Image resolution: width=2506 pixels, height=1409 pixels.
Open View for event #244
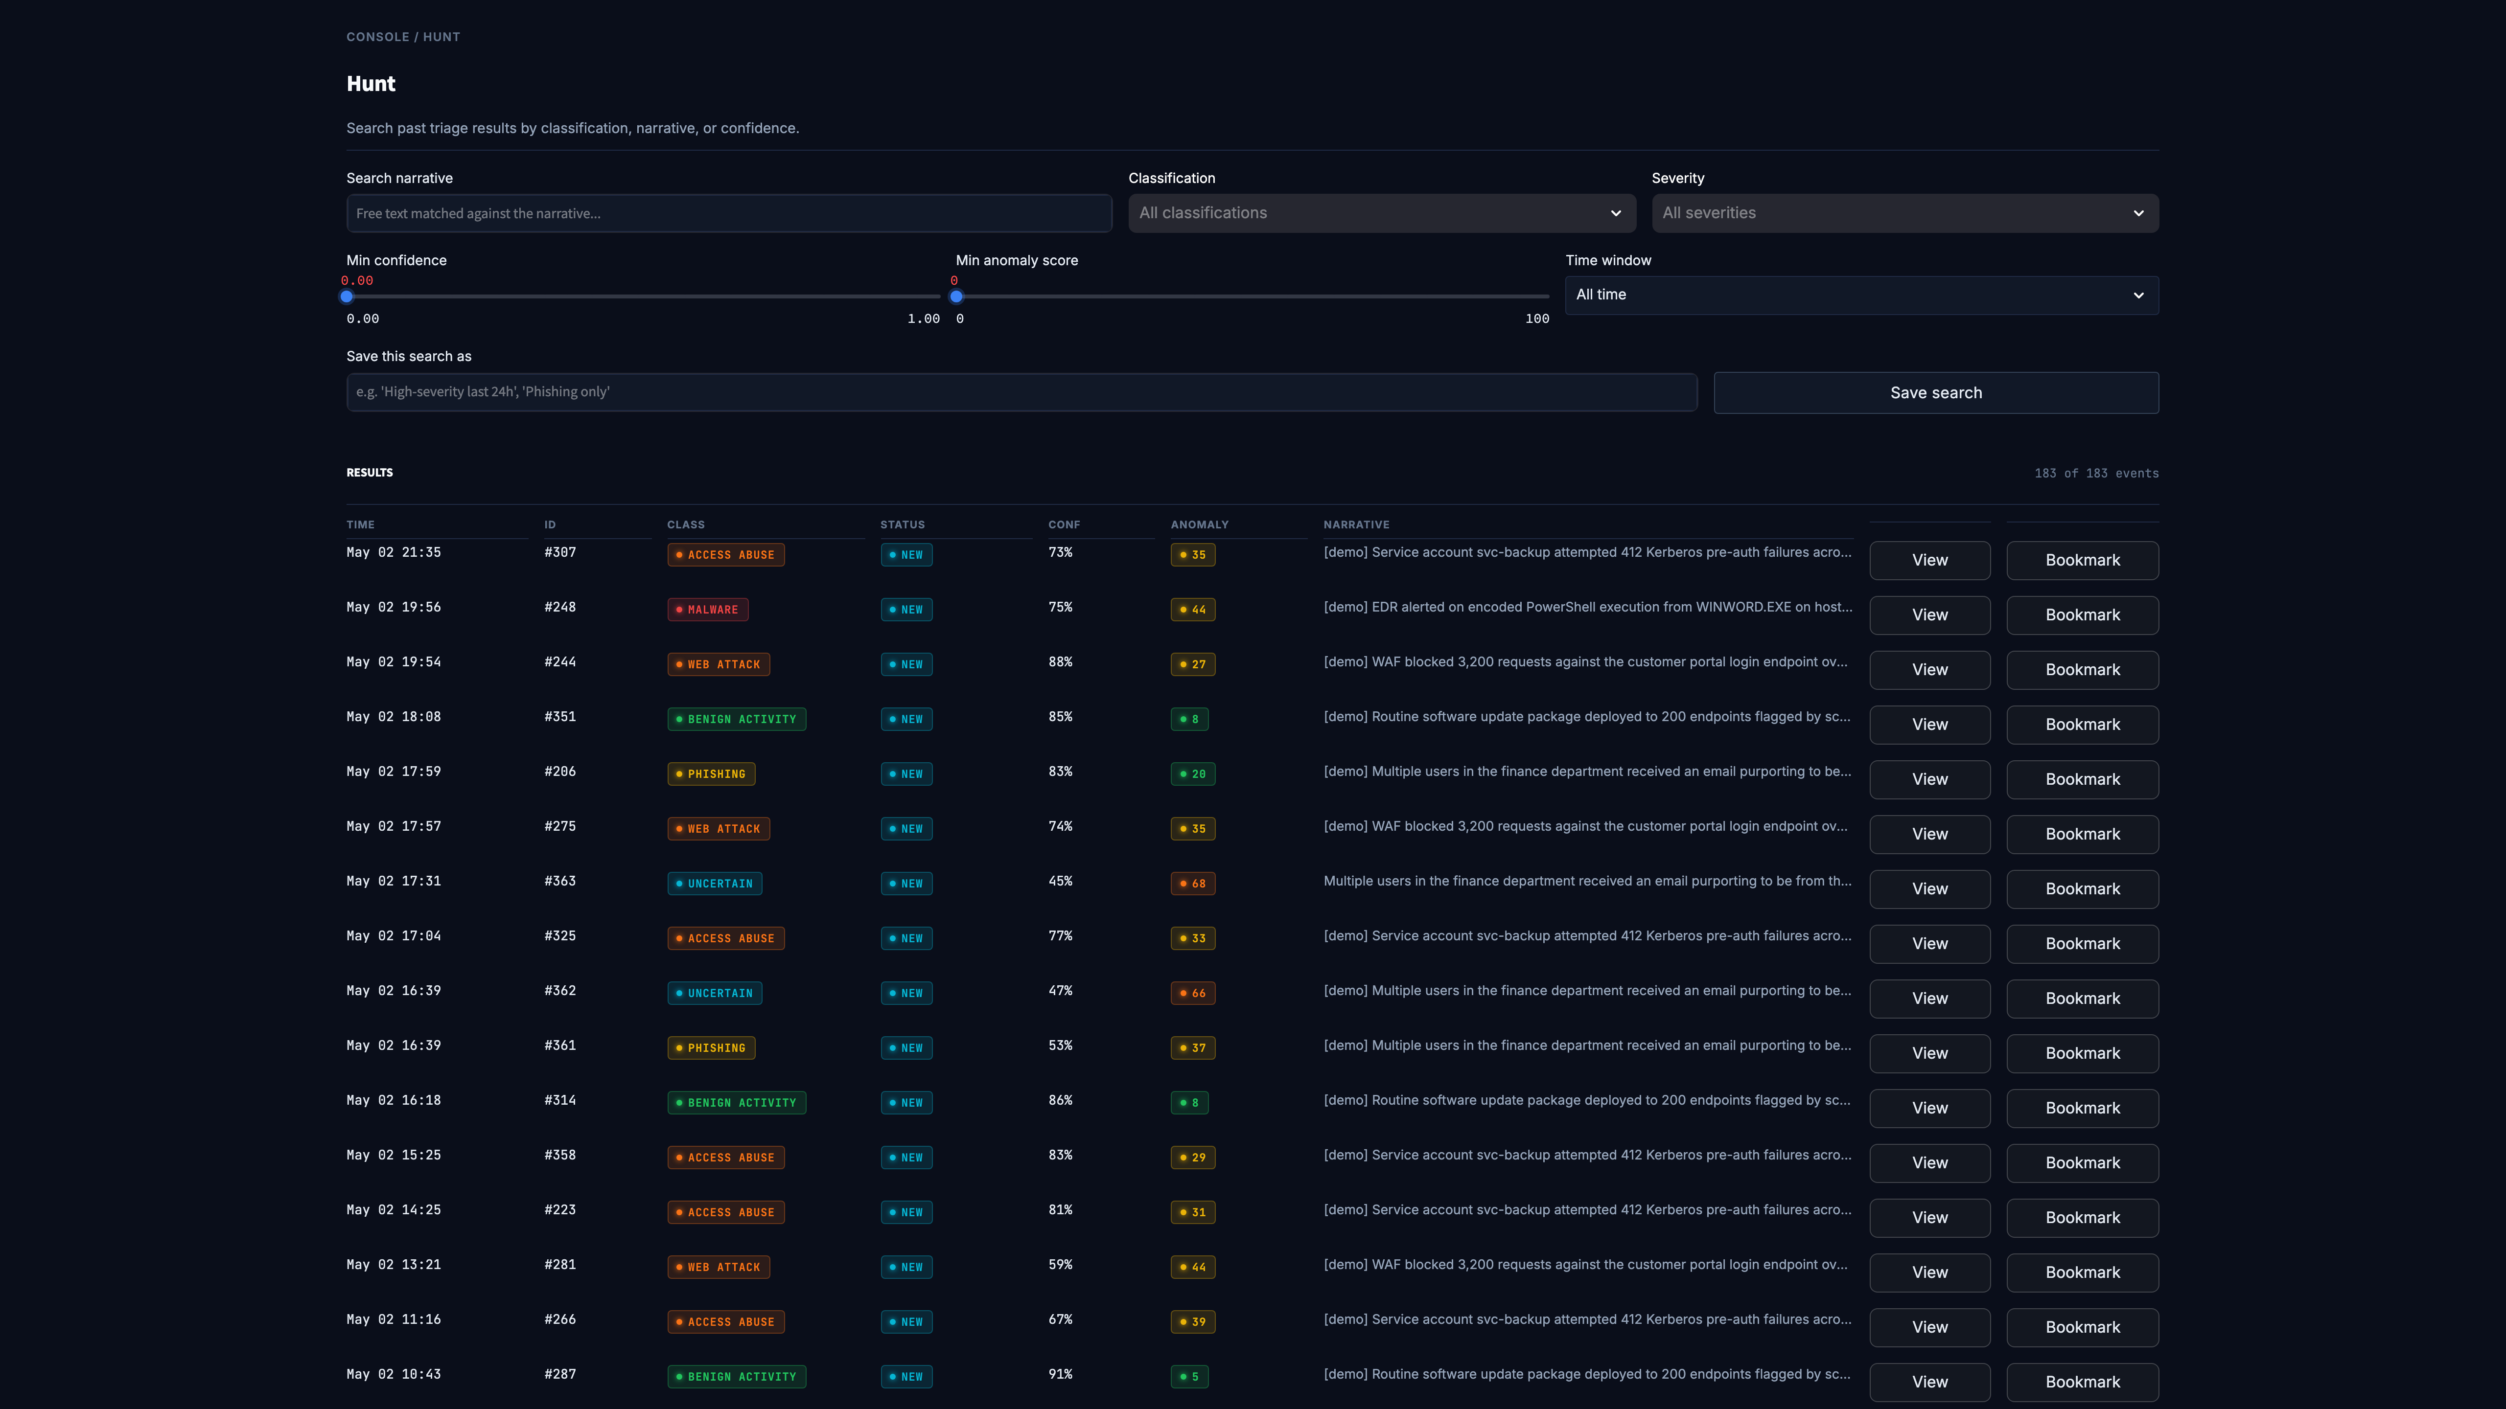point(1930,670)
